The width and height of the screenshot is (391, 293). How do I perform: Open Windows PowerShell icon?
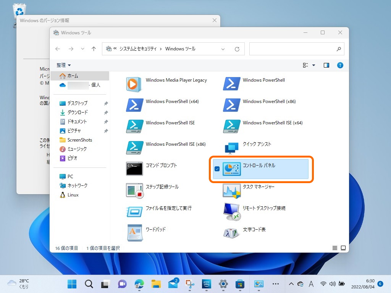click(x=232, y=84)
